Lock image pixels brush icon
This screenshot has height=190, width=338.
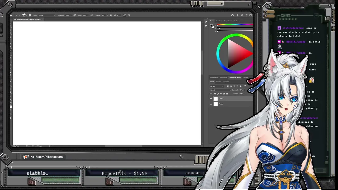[x=218, y=94]
